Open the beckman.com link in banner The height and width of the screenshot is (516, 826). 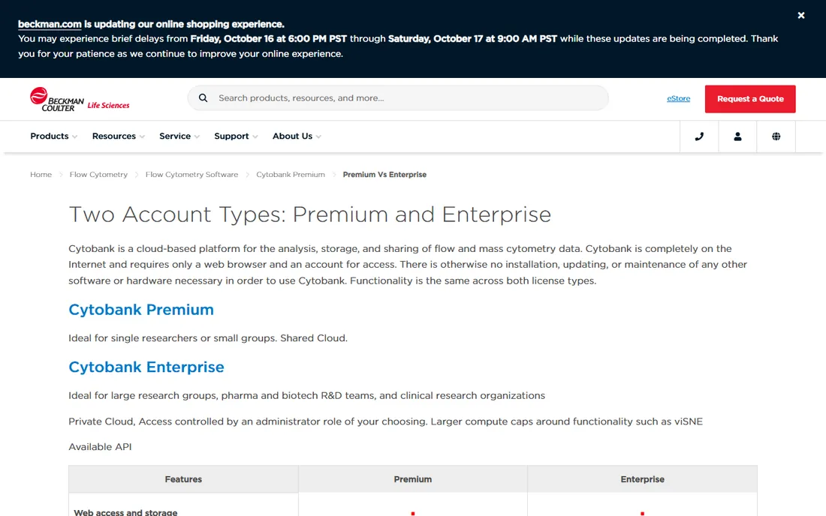point(50,24)
